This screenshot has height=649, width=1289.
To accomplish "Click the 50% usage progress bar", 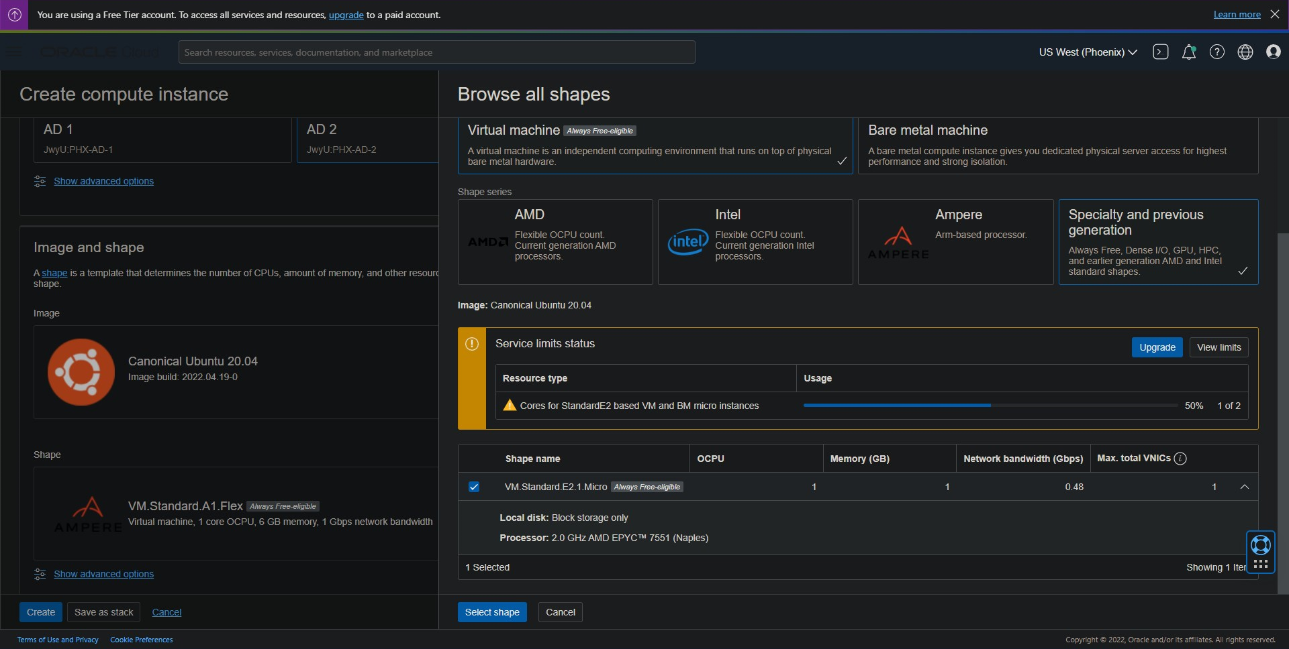I will pos(990,406).
